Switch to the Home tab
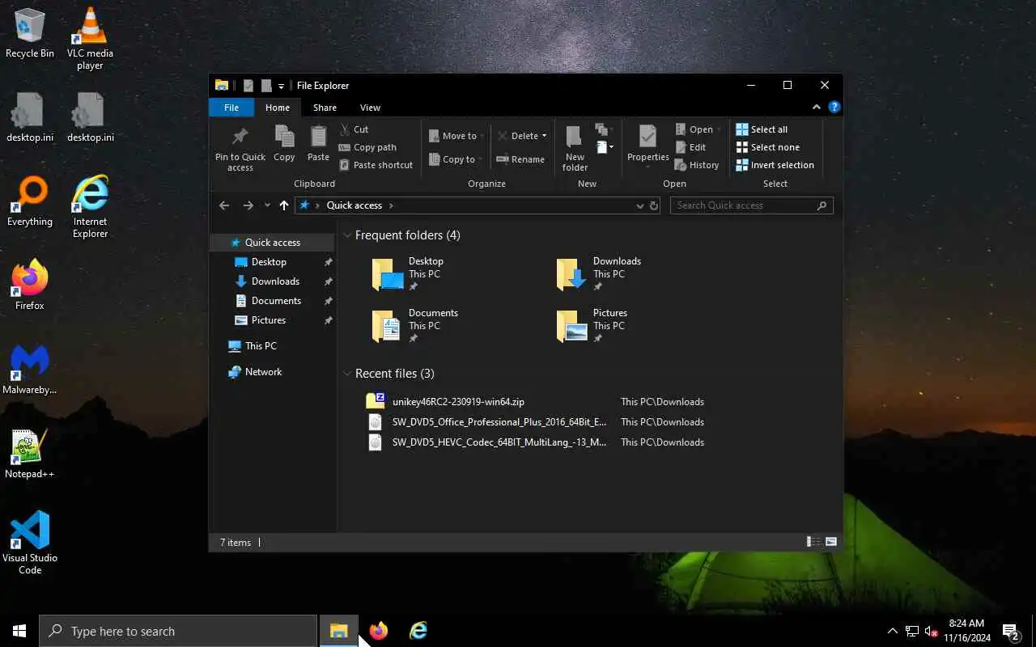Image resolution: width=1036 pixels, height=647 pixels. click(x=278, y=108)
